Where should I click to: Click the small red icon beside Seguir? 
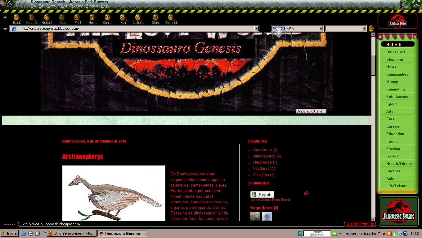click(306, 193)
